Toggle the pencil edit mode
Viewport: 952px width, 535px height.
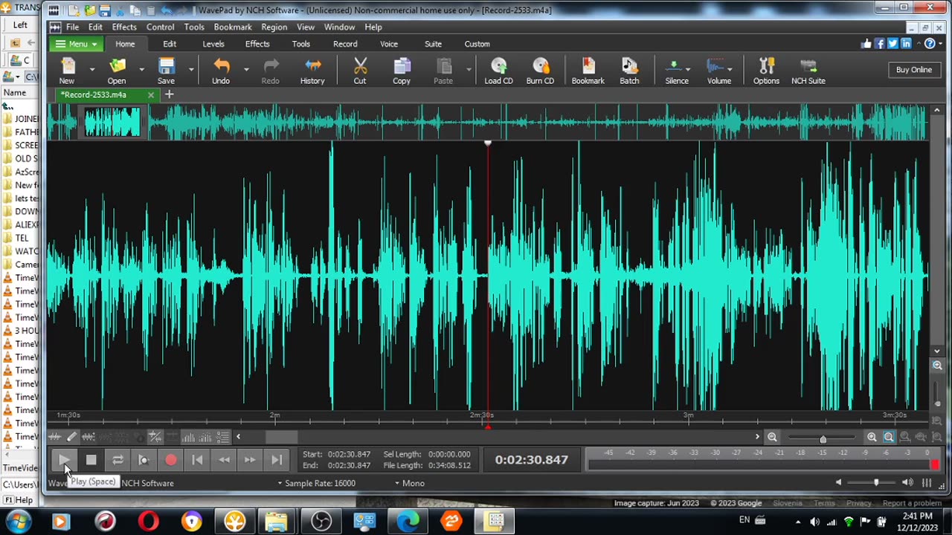71,437
